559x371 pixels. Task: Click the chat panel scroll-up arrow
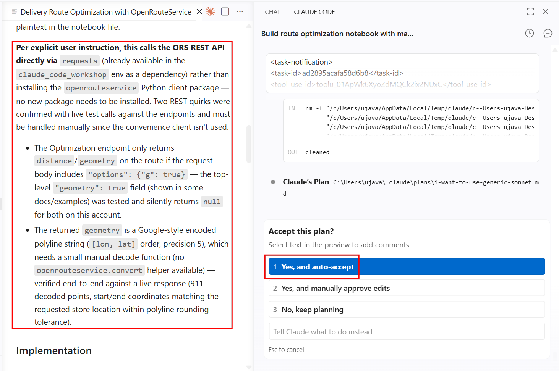click(555, 50)
